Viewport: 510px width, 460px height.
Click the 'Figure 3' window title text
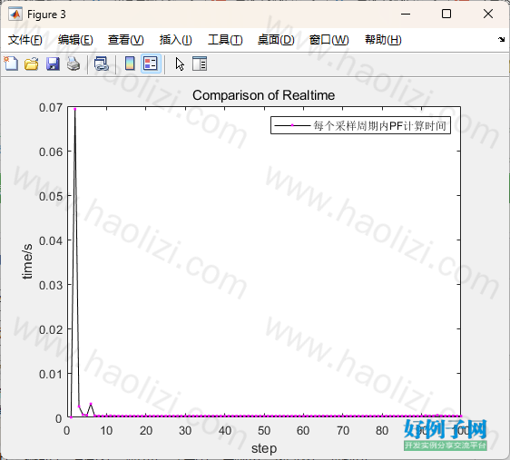coord(46,15)
